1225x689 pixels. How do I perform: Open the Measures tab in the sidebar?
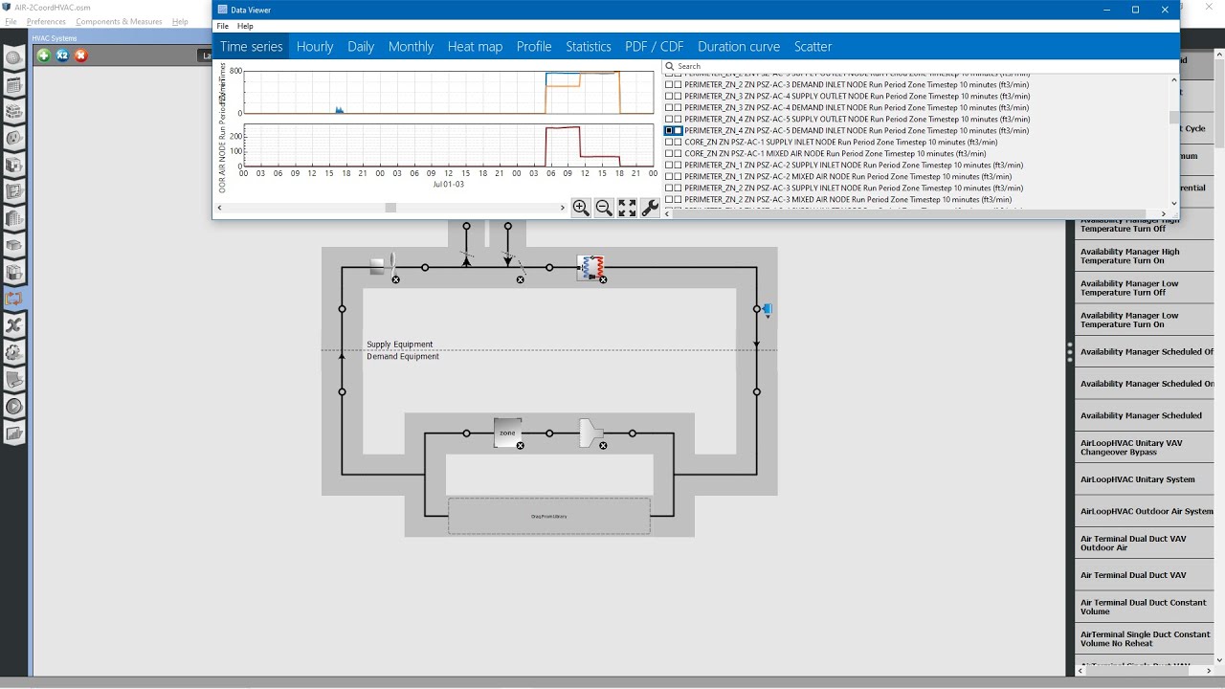(13, 380)
